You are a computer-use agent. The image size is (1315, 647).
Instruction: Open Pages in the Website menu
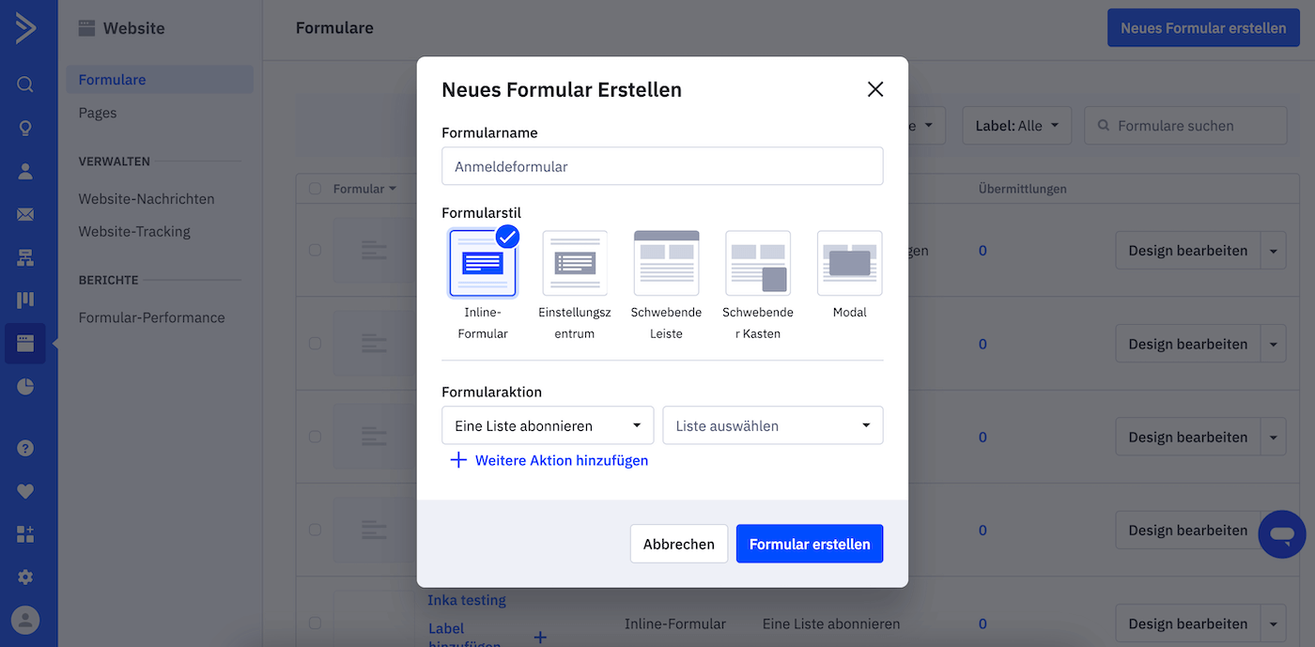click(x=98, y=113)
